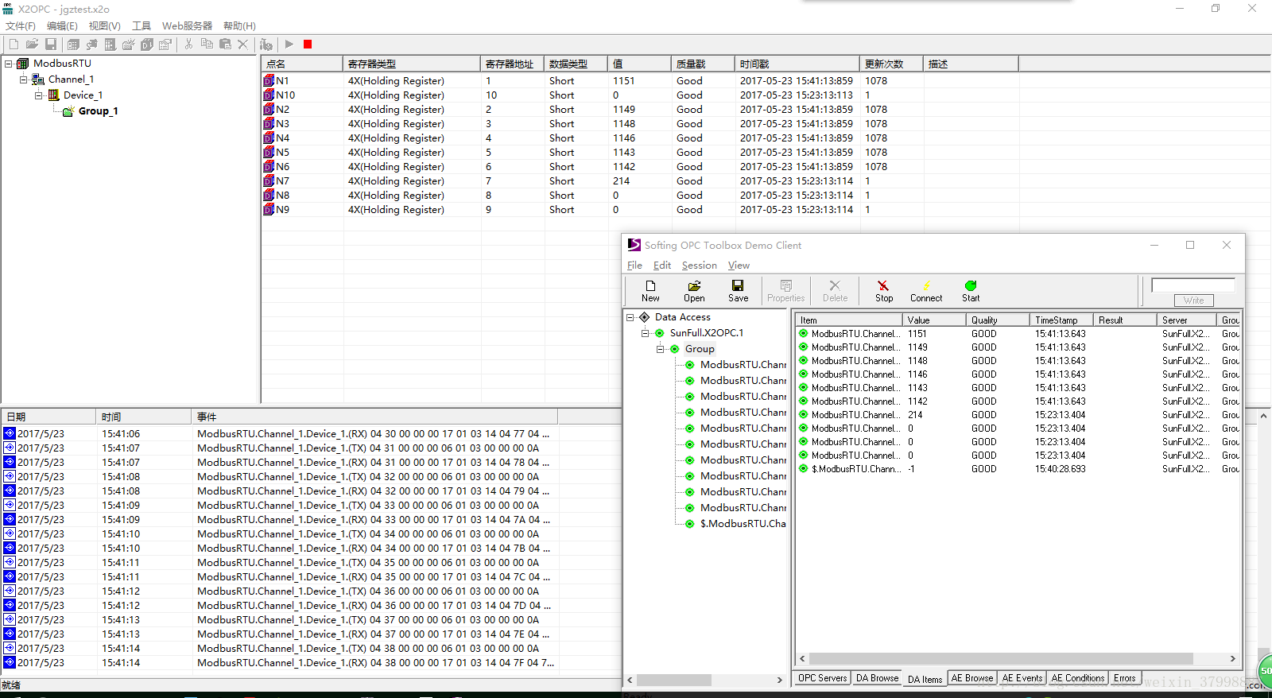Open File menu in Softing OPC client
The height and width of the screenshot is (698, 1272).
[634, 266]
